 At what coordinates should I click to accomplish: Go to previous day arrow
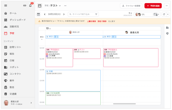click(x=45, y=14)
